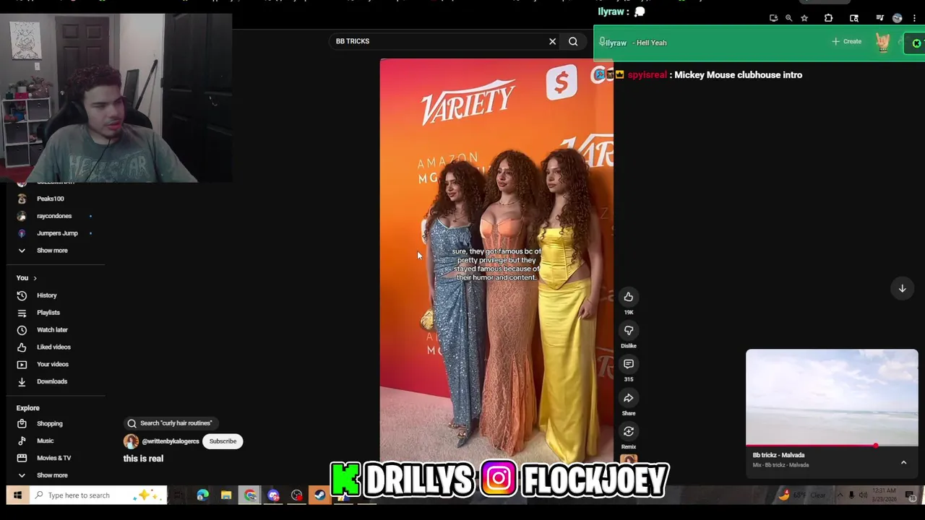Click the rock hand emoji icon
The height and width of the screenshot is (520, 925).
(882, 43)
